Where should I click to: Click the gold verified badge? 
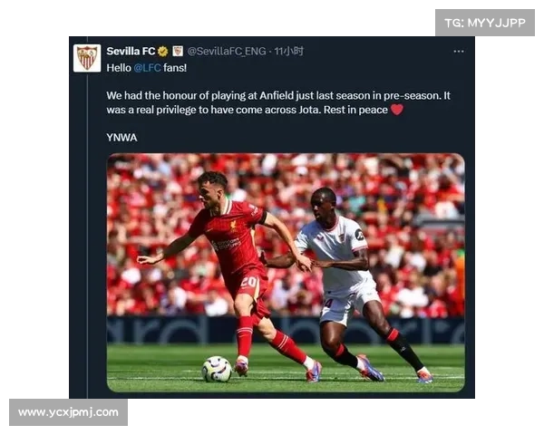163,52
